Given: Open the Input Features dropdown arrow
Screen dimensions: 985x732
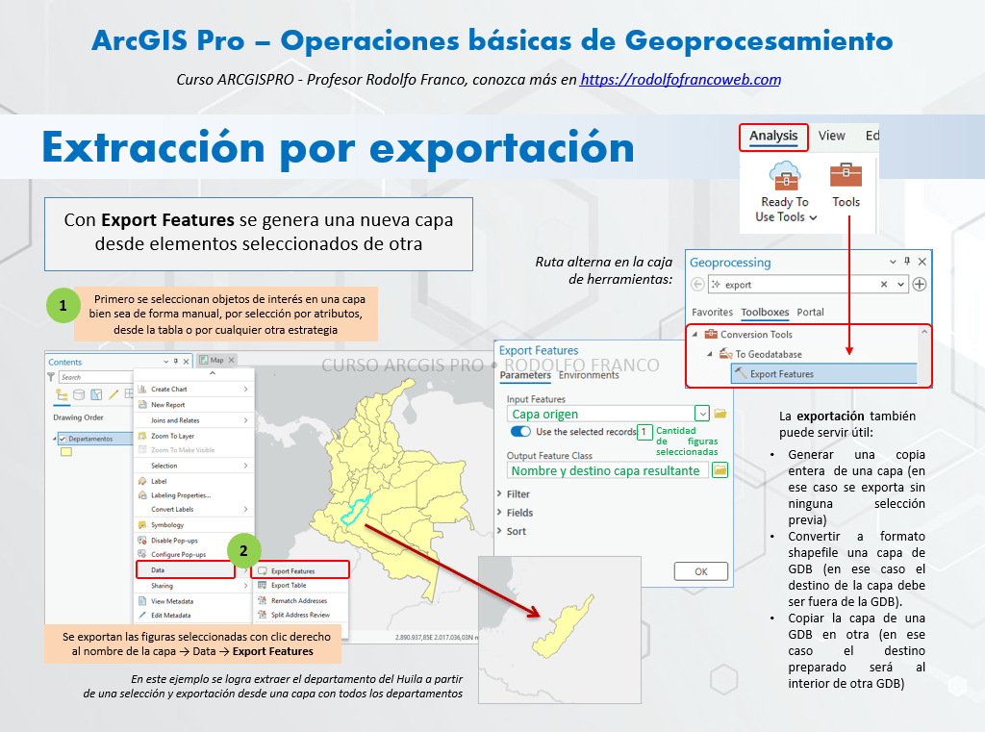Looking at the screenshot, I should (702, 414).
